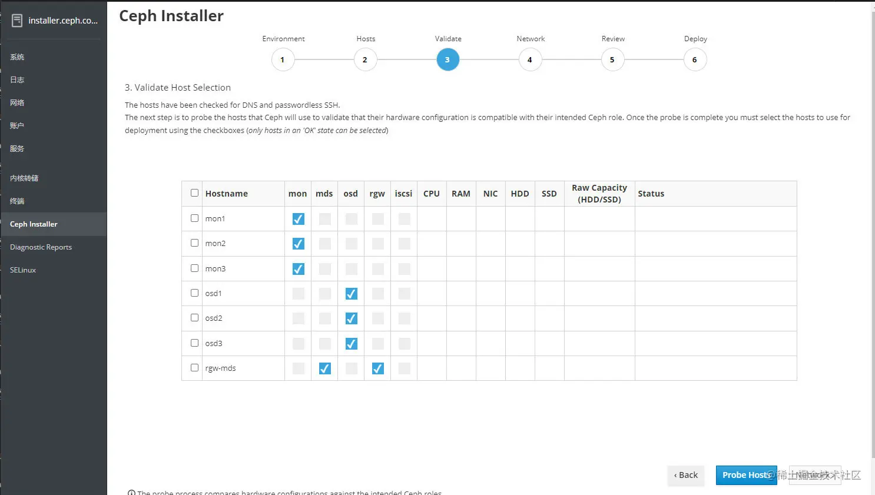Image resolution: width=875 pixels, height=495 pixels.
Task: Toggle the osd role checkbox for osd1
Action: coord(352,294)
